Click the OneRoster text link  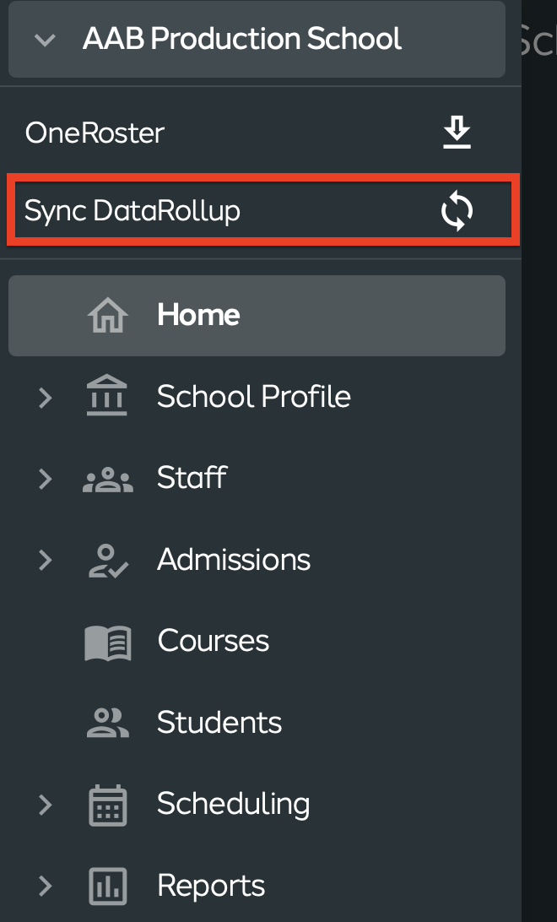pyautogui.click(x=95, y=133)
